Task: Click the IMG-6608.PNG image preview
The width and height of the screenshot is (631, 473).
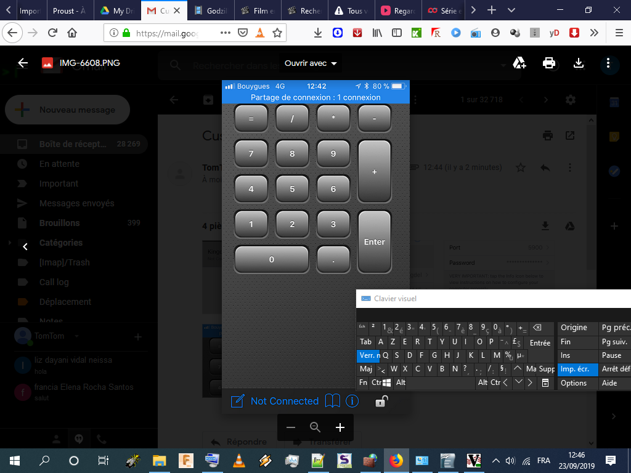Action: pyautogui.click(x=315, y=247)
